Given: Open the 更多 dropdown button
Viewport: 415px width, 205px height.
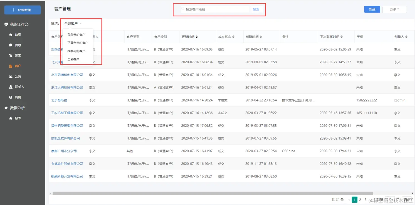Looking at the screenshot, I should pyautogui.click(x=394, y=9).
